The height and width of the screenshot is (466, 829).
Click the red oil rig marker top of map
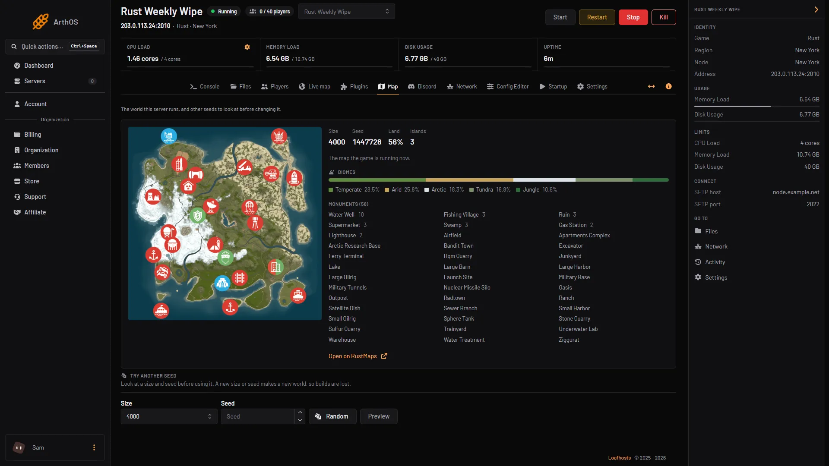pyautogui.click(x=279, y=136)
